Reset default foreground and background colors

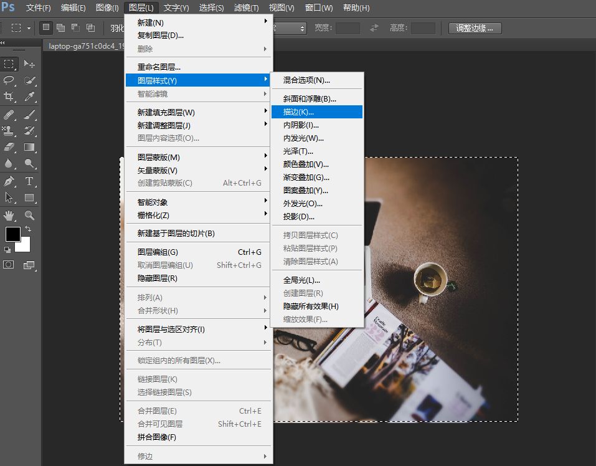click(x=7, y=250)
